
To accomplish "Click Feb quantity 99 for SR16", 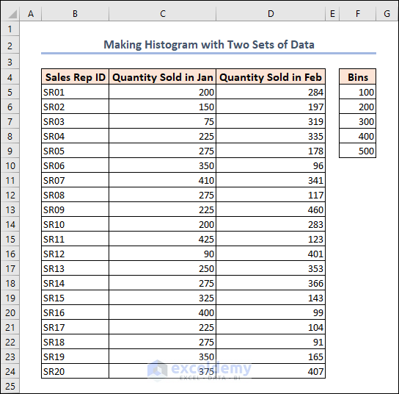I will (271, 312).
